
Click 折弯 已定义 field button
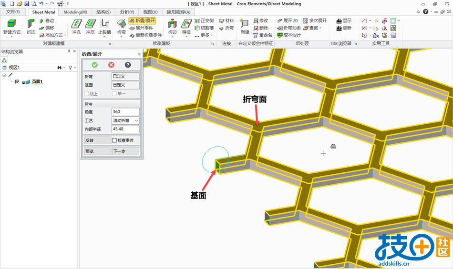click(125, 76)
